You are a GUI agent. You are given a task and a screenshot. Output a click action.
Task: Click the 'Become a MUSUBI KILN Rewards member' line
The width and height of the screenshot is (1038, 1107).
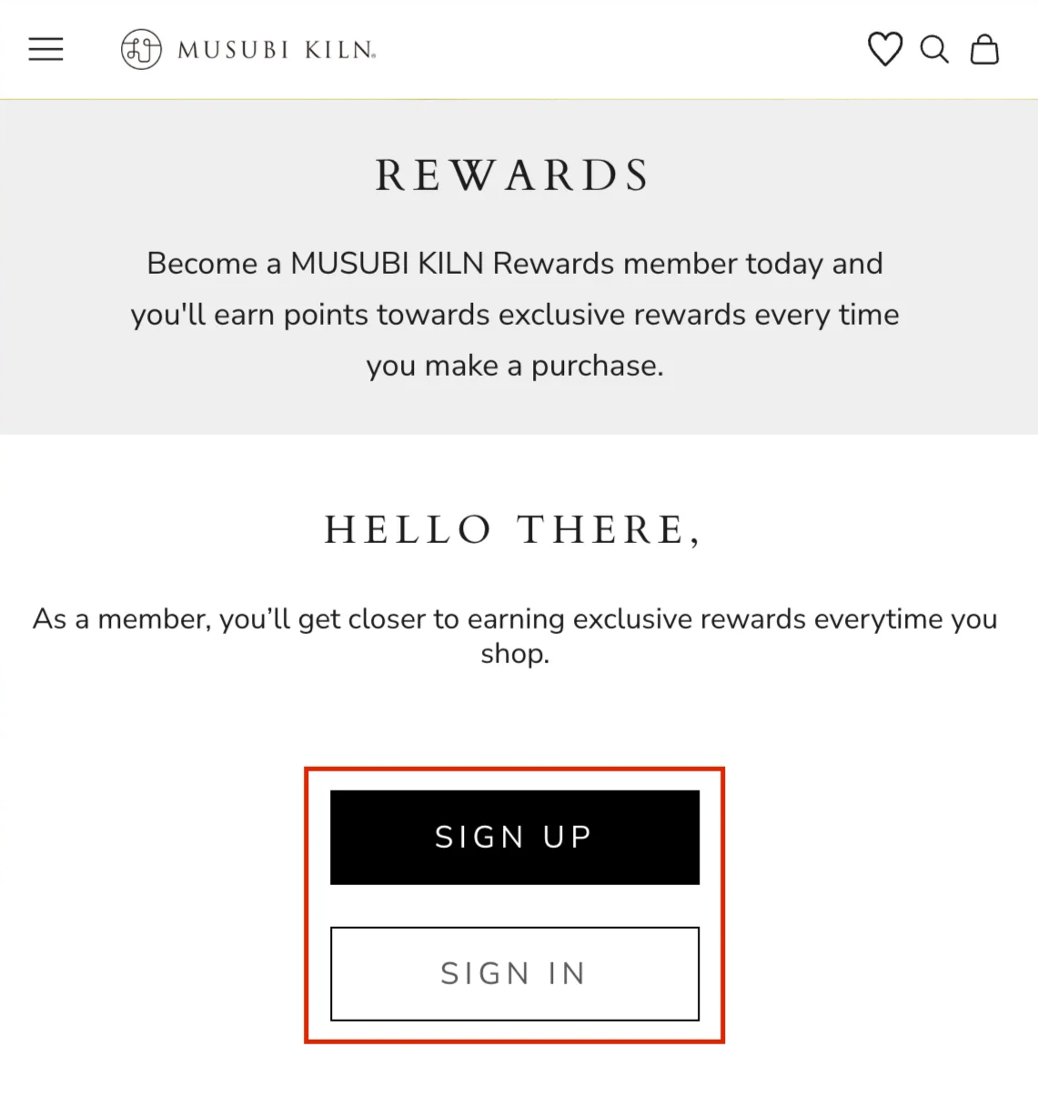pos(515,264)
